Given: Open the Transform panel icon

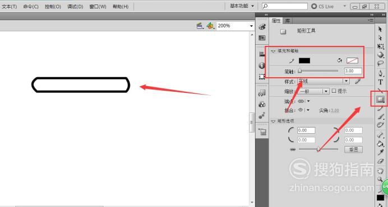Looking at the screenshot, I should click(262, 77).
